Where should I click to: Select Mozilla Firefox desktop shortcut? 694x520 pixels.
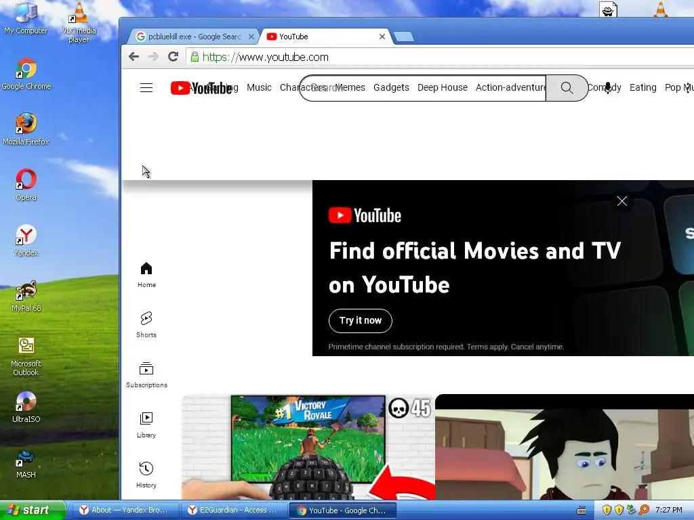26,129
